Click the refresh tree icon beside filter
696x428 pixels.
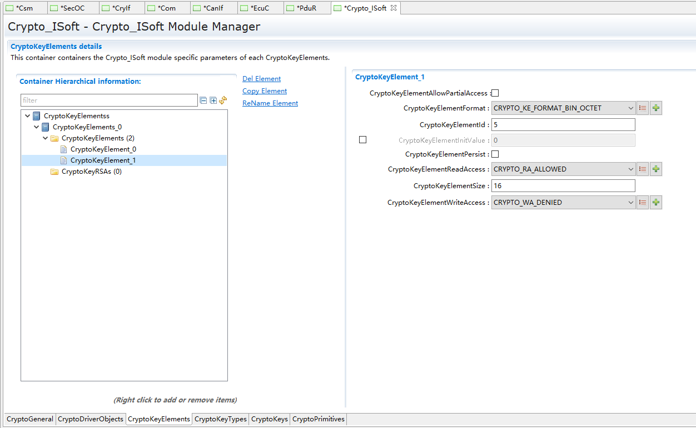[x=223, y=100]
